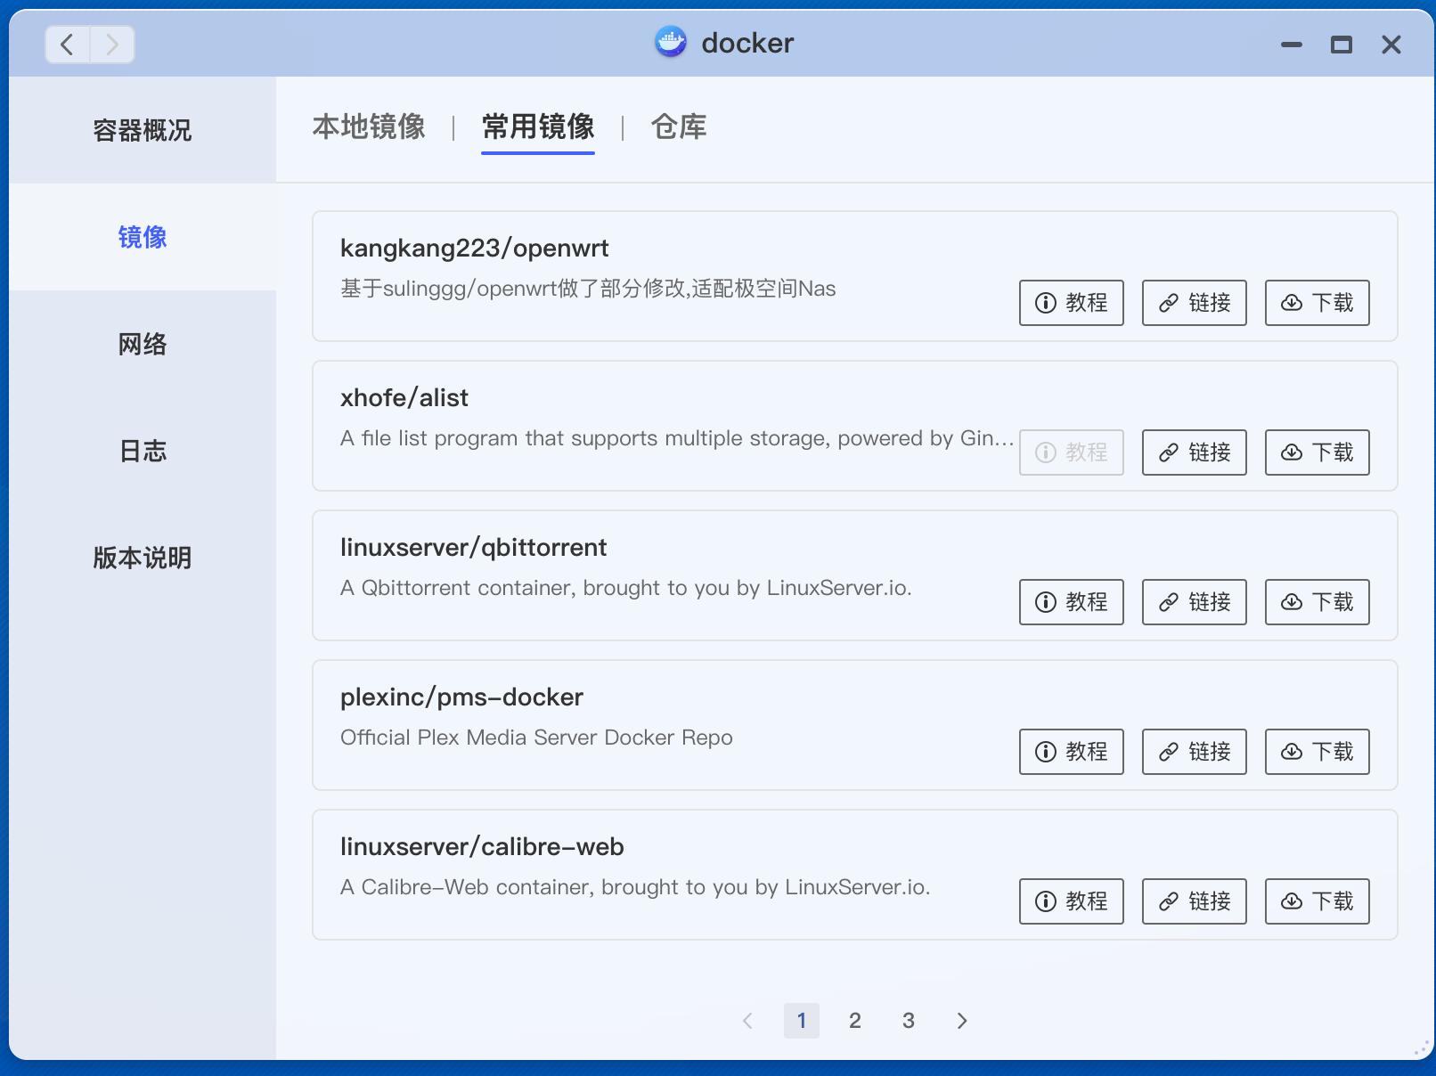Click the 下载 button for xhofe/alist
Screen dimensions: 1436x1076
coord(1317,452)
